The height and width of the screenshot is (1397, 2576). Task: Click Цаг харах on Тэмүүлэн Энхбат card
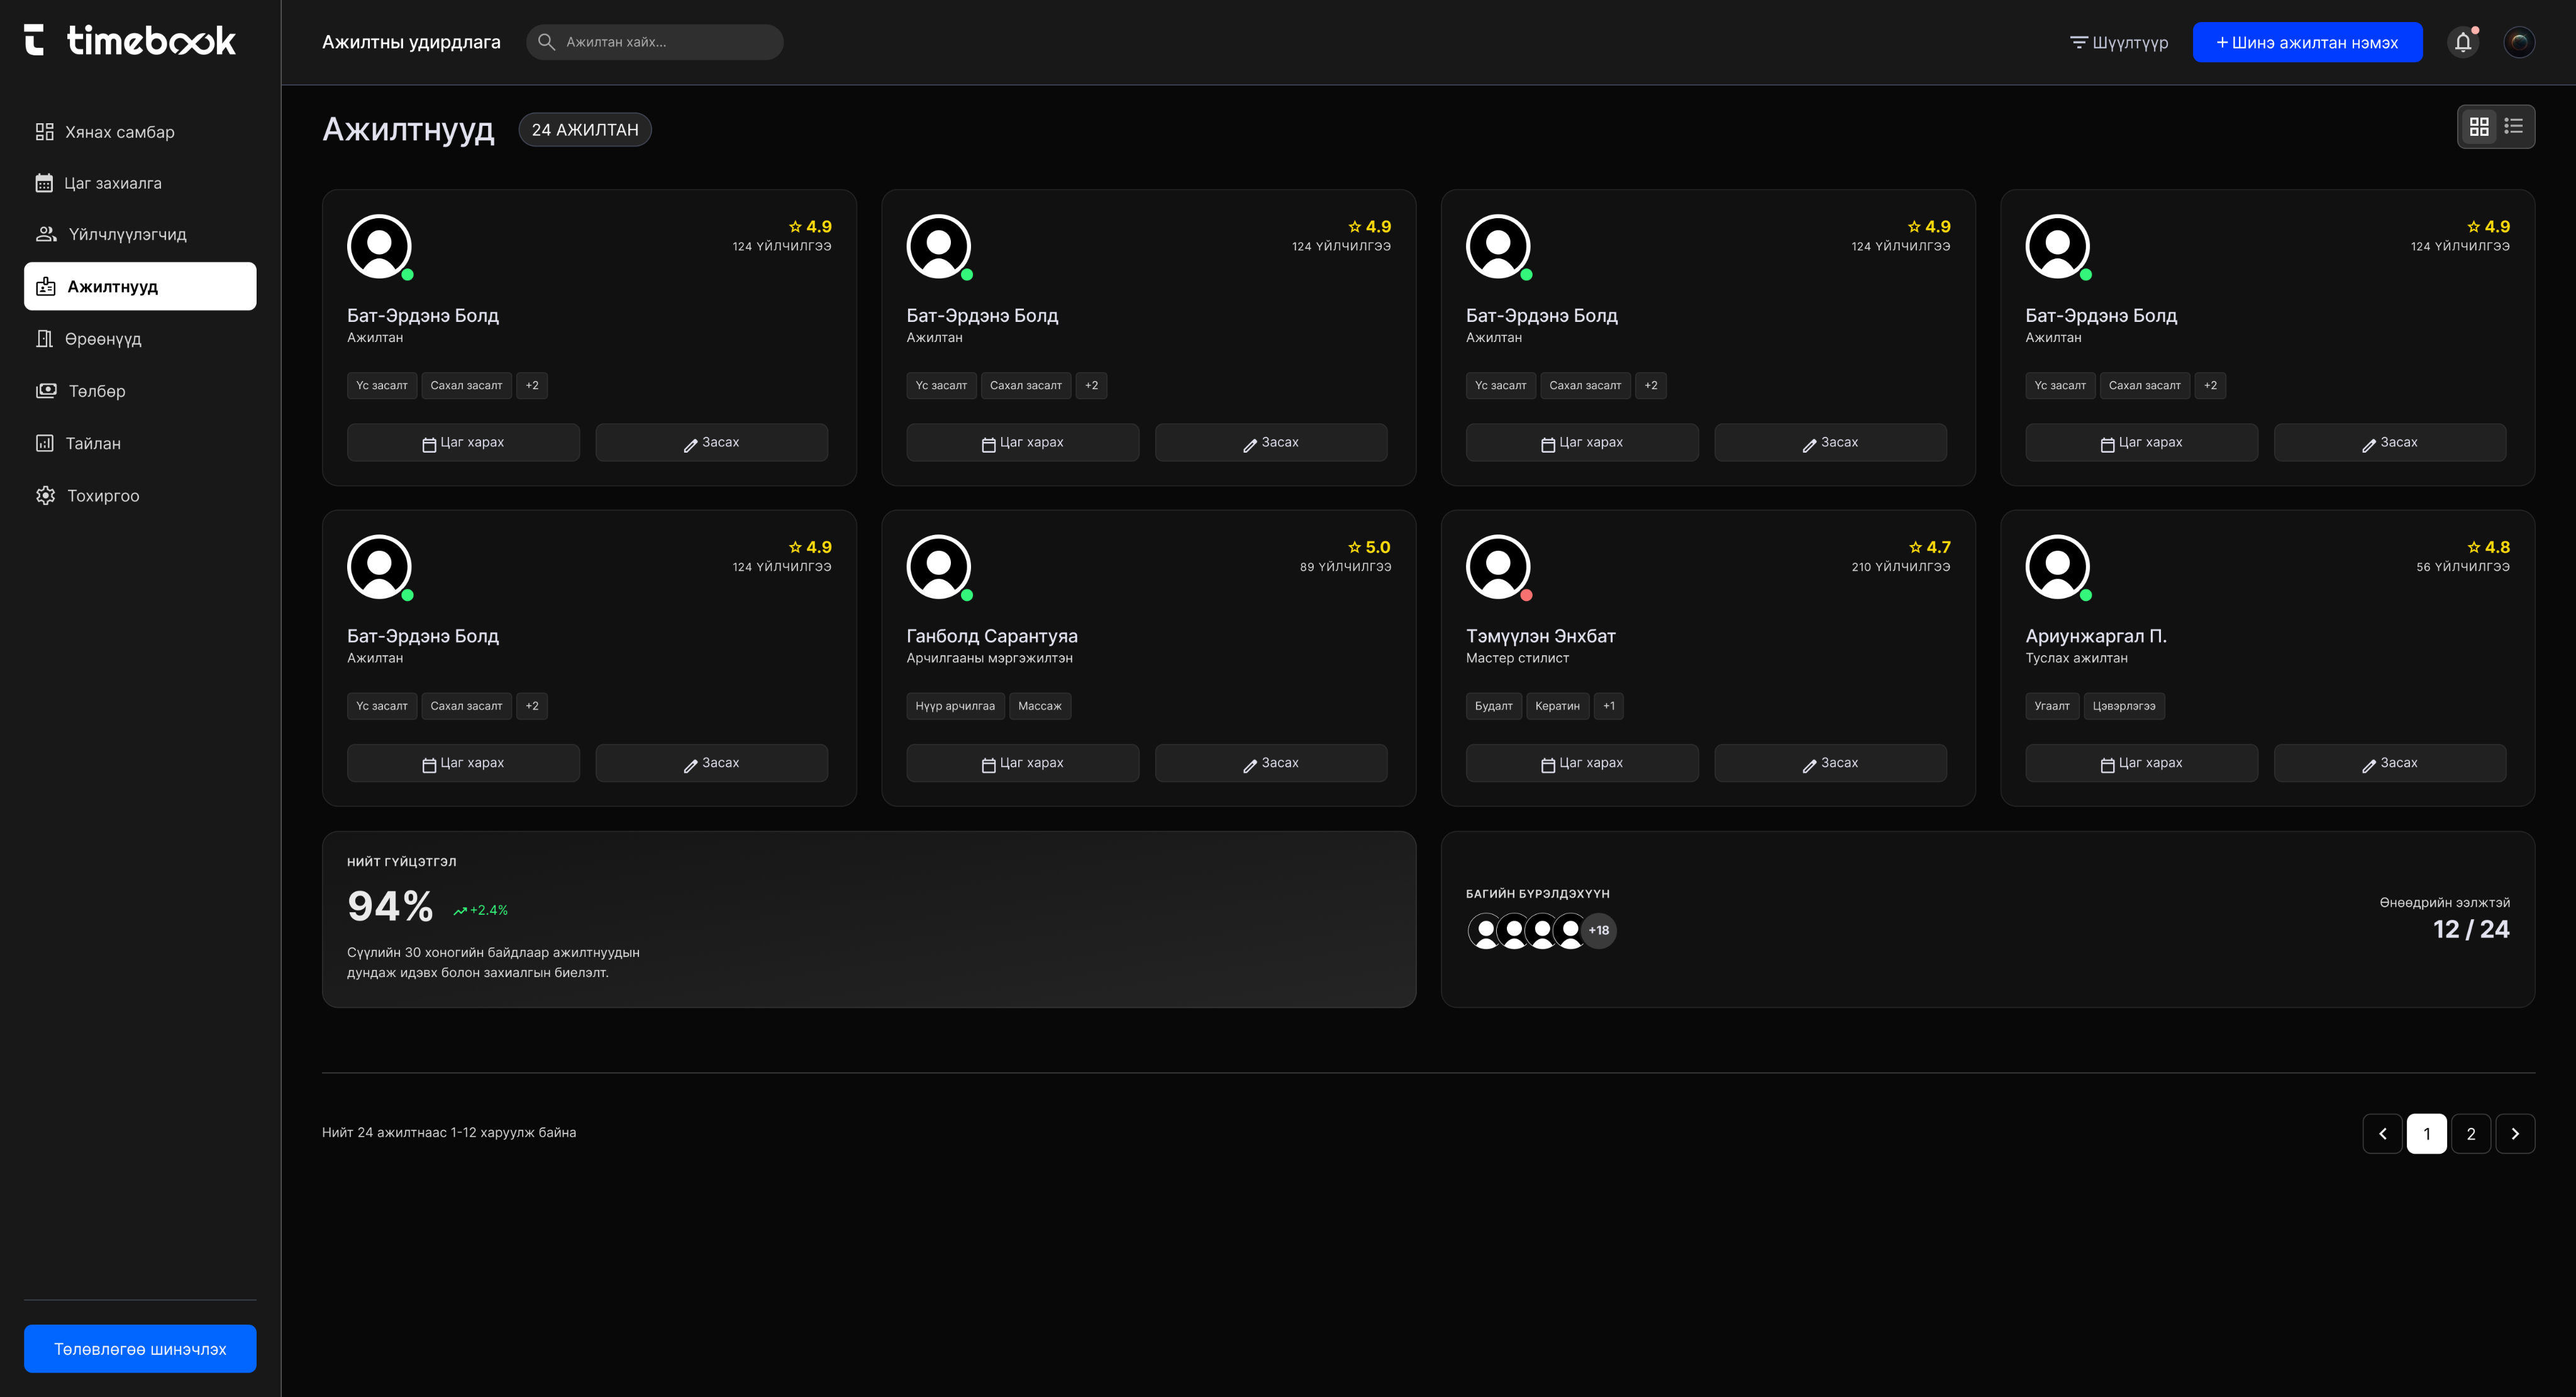pyautogui.click(x=1582, y=763)
